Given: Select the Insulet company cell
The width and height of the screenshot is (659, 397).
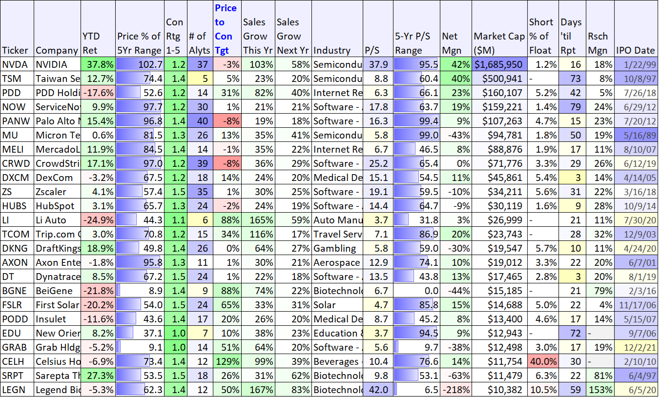Looking at the screenshot, I should 57,319.
